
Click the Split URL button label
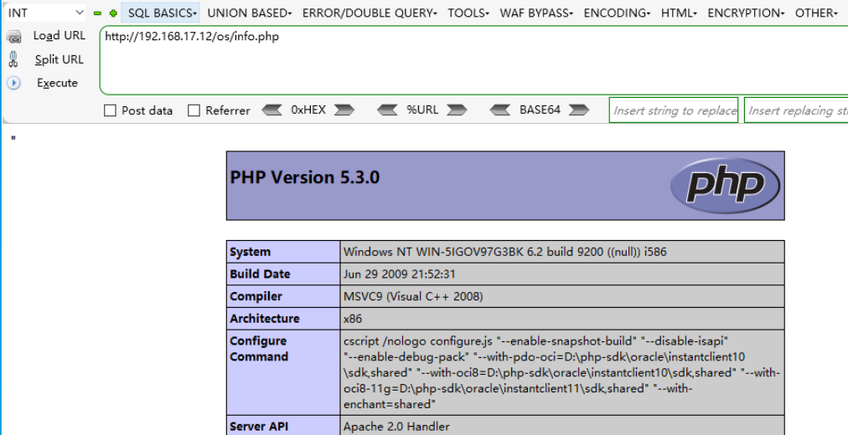[x=59, y=59]
